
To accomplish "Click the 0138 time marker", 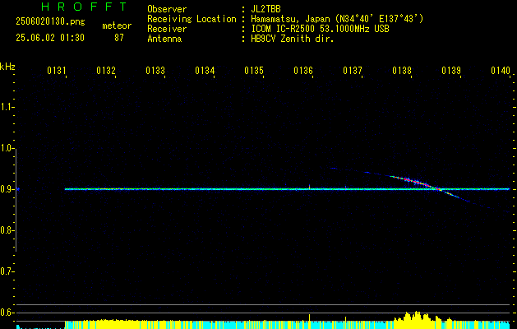I will 402,71.
